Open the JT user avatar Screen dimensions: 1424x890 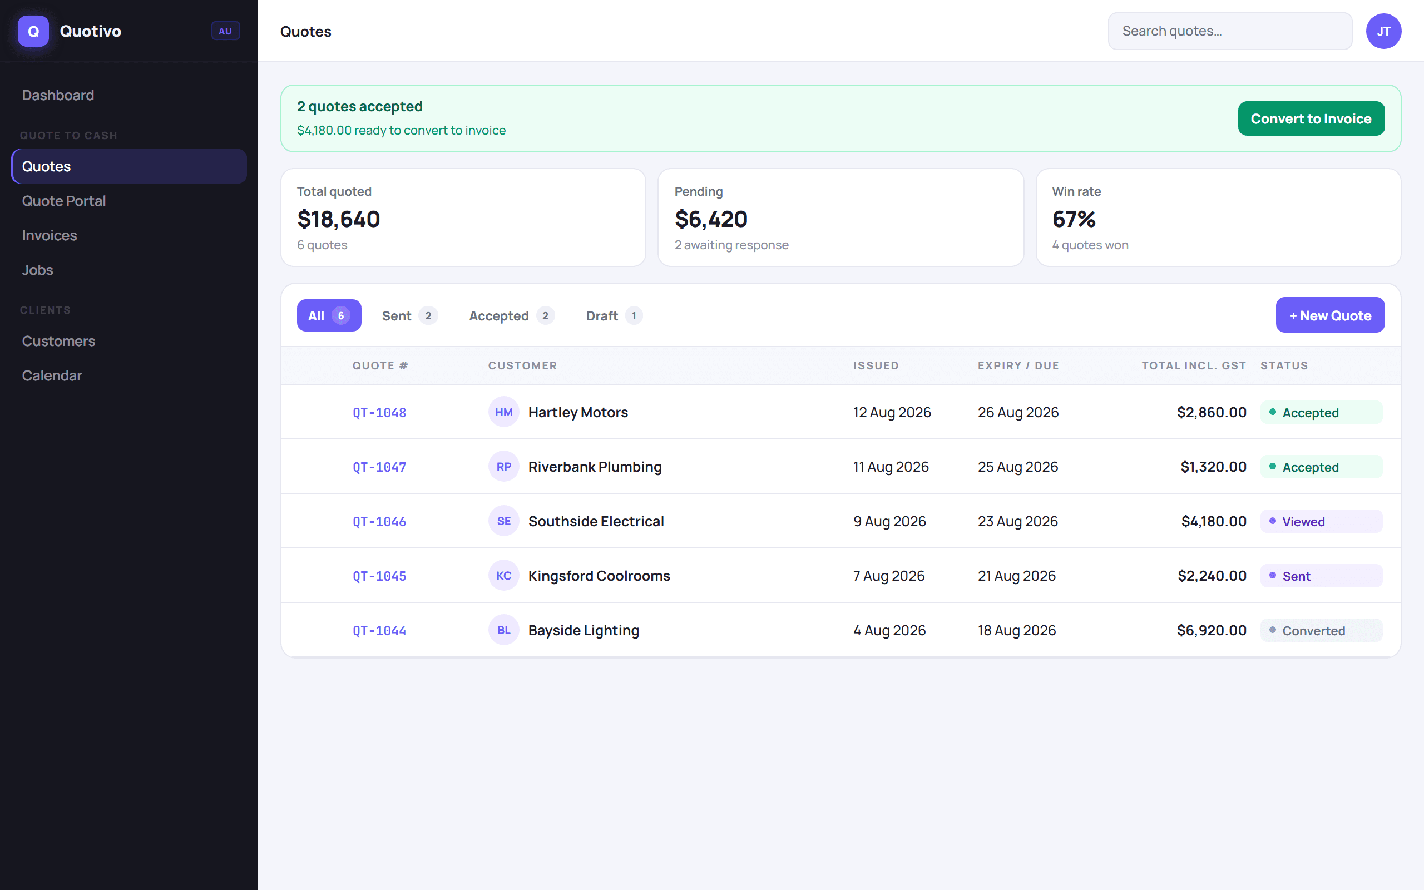coord(1383,31)
